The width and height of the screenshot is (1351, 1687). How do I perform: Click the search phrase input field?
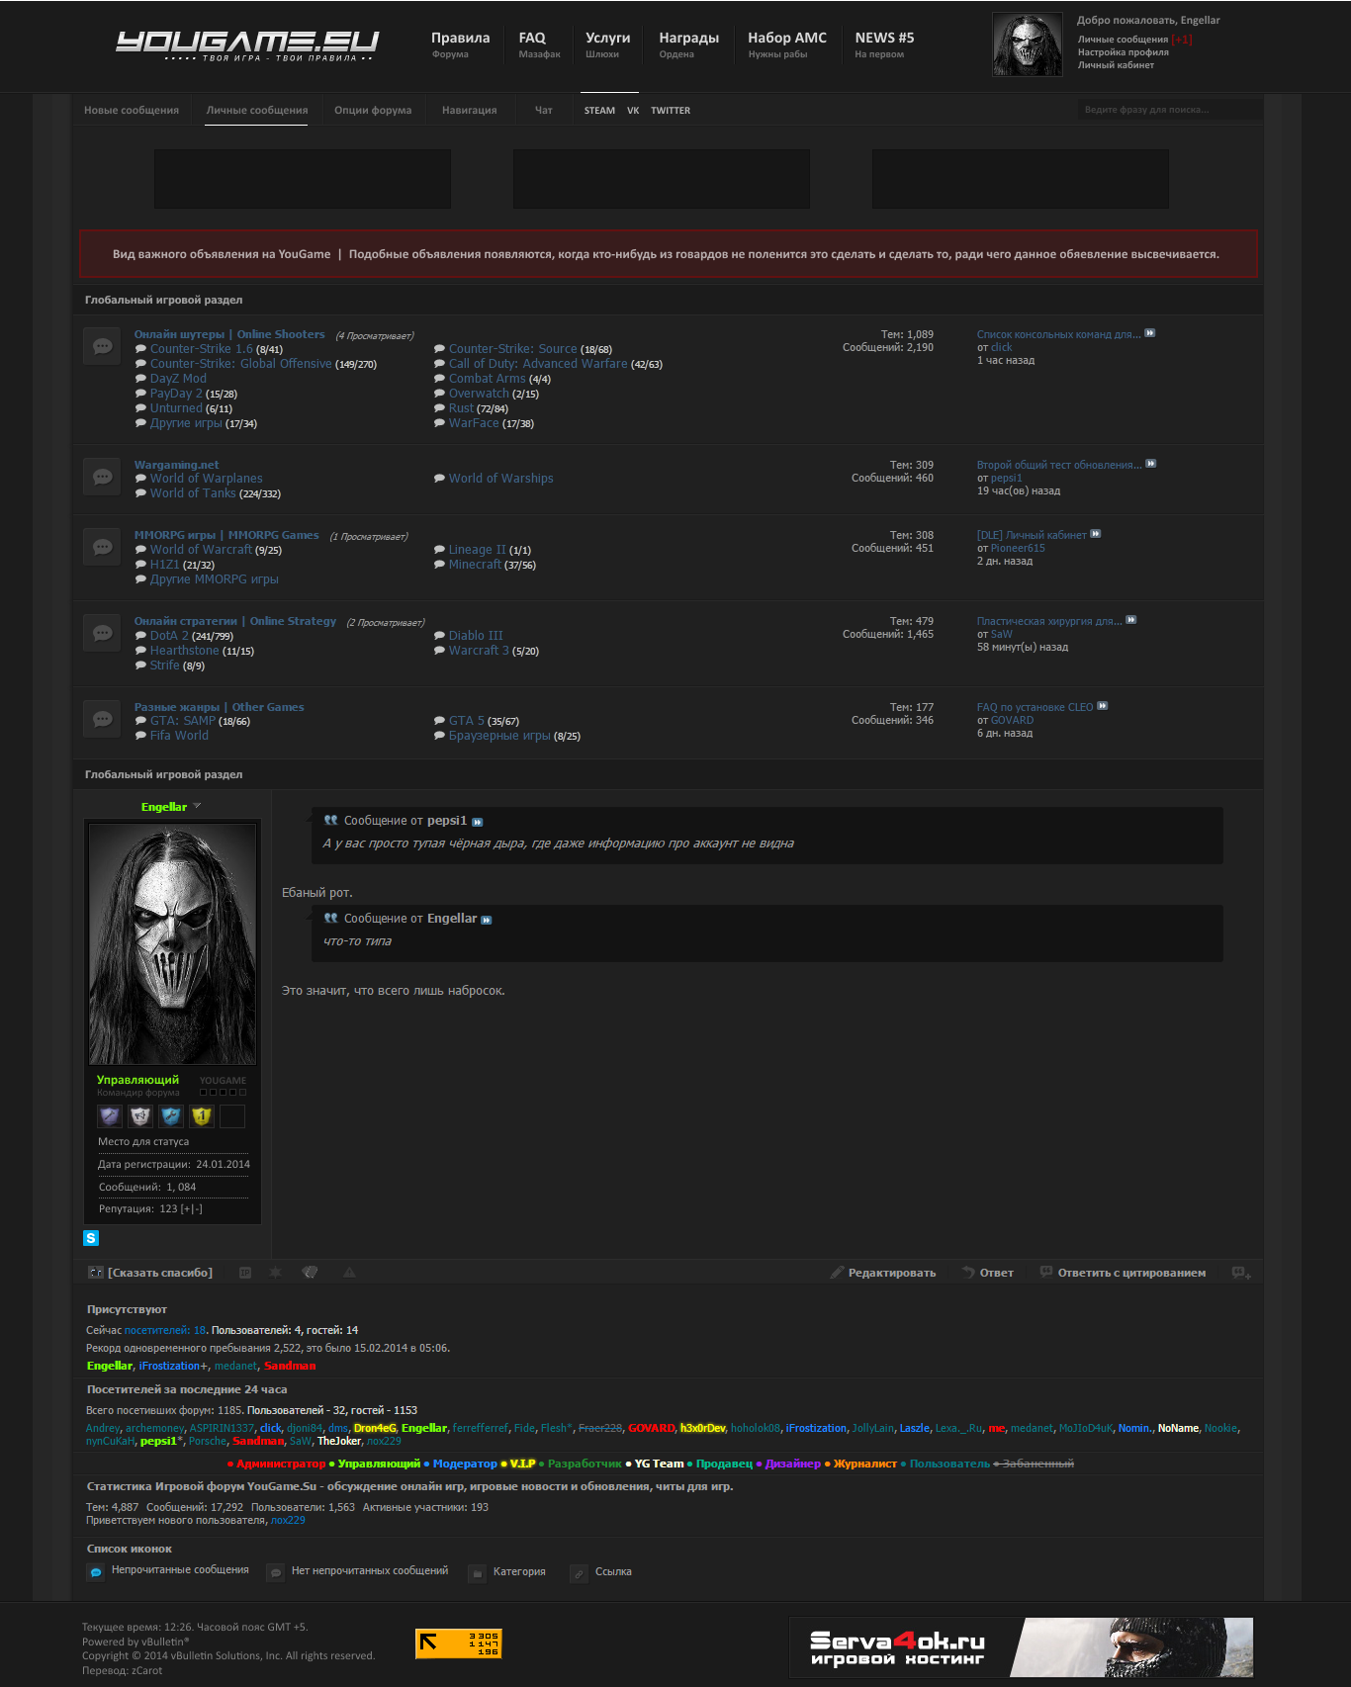coord(1169,110)
